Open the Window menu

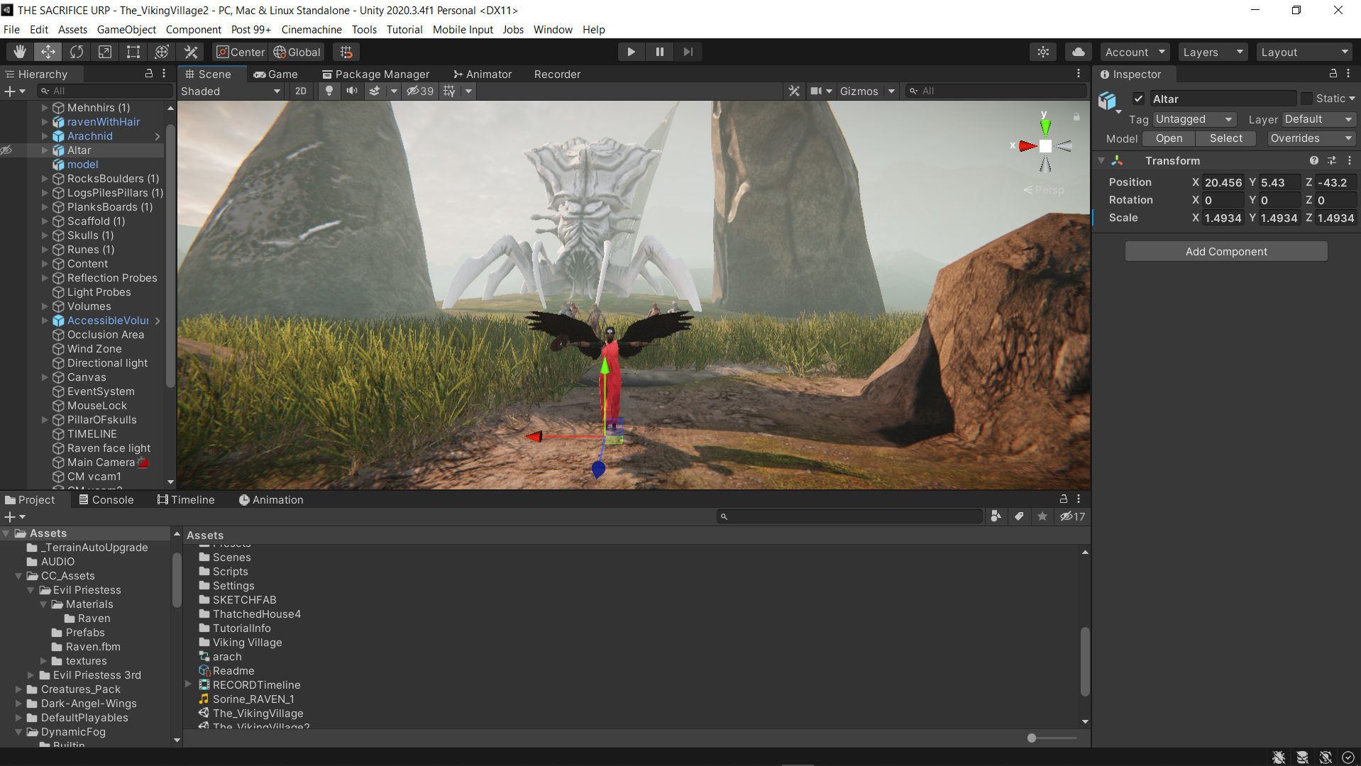[x=553, y=29]
